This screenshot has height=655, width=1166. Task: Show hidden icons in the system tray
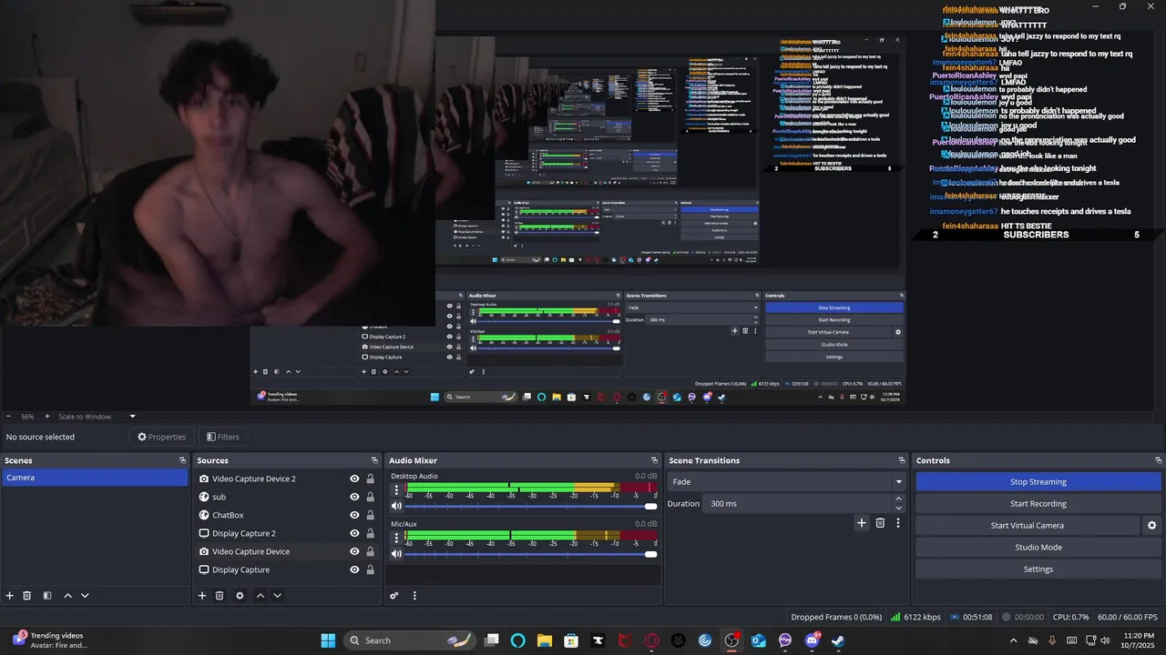[1014, 640]
